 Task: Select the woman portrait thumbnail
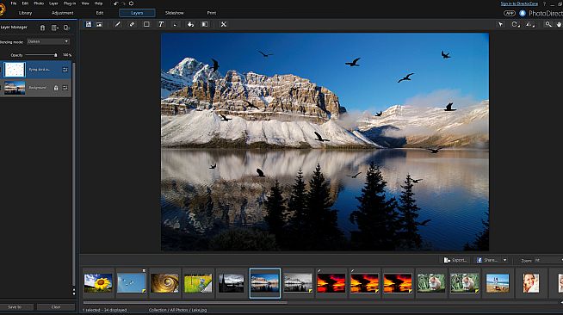[531, 282]
